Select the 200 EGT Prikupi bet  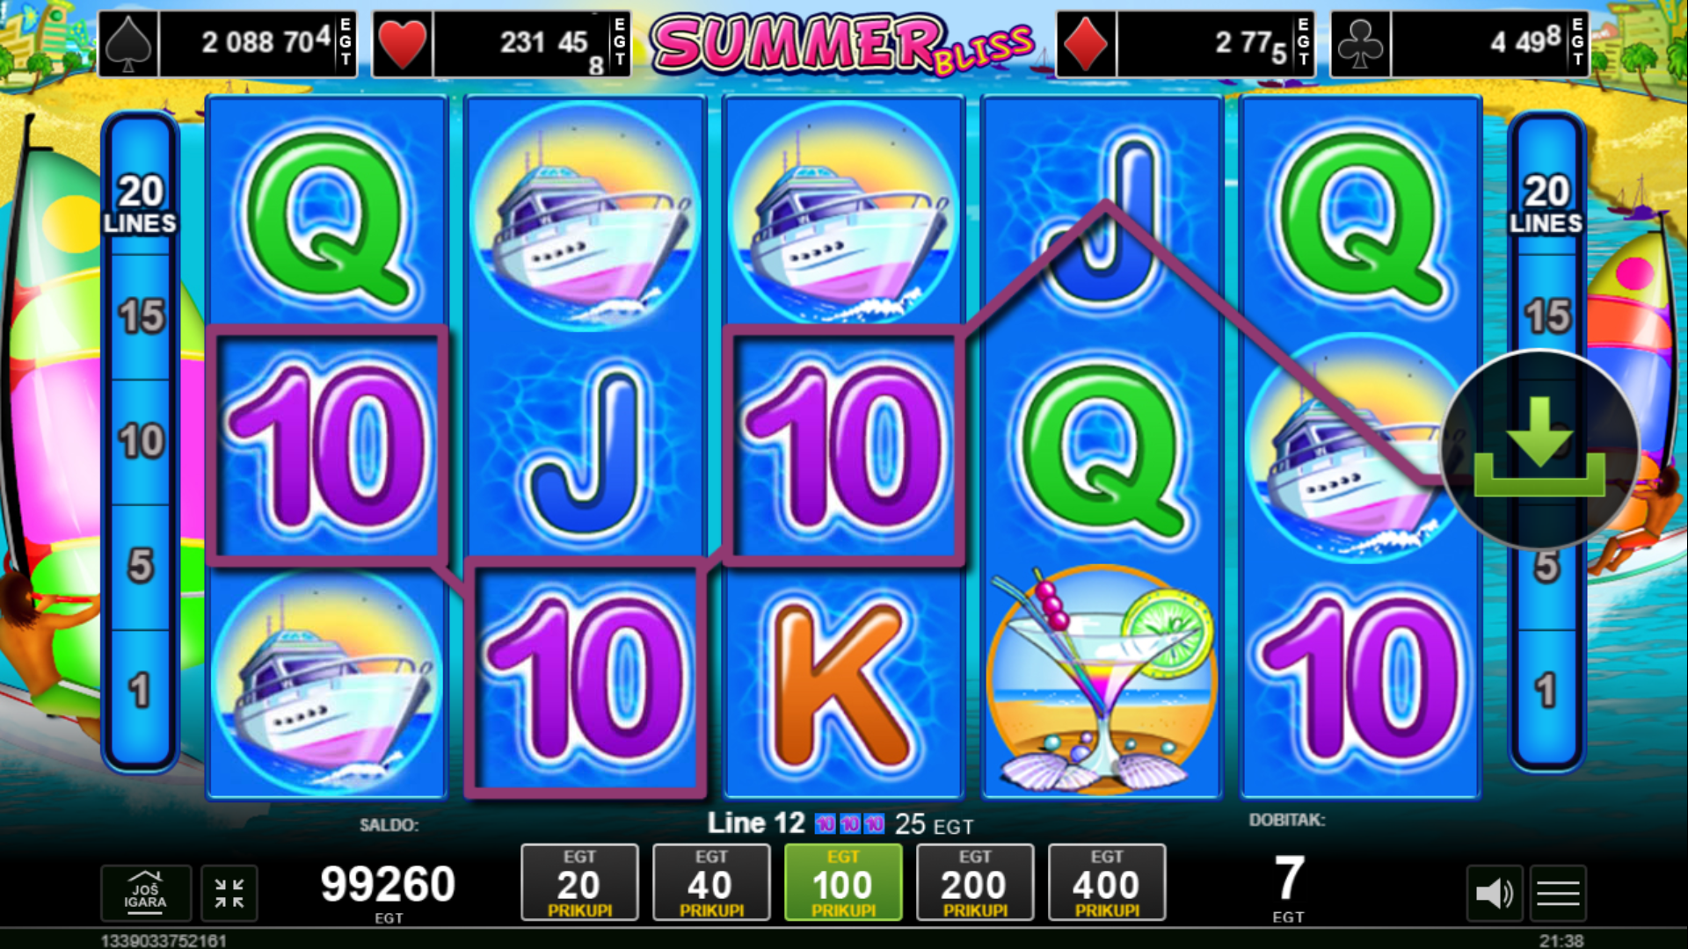point(975,882)
